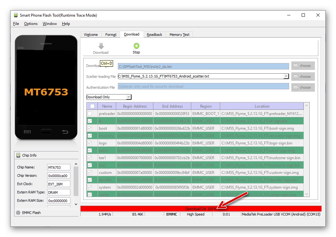Uncheck the recovery partition checkbox
This screenshot has width=336, height=237.
click(90, 135)
